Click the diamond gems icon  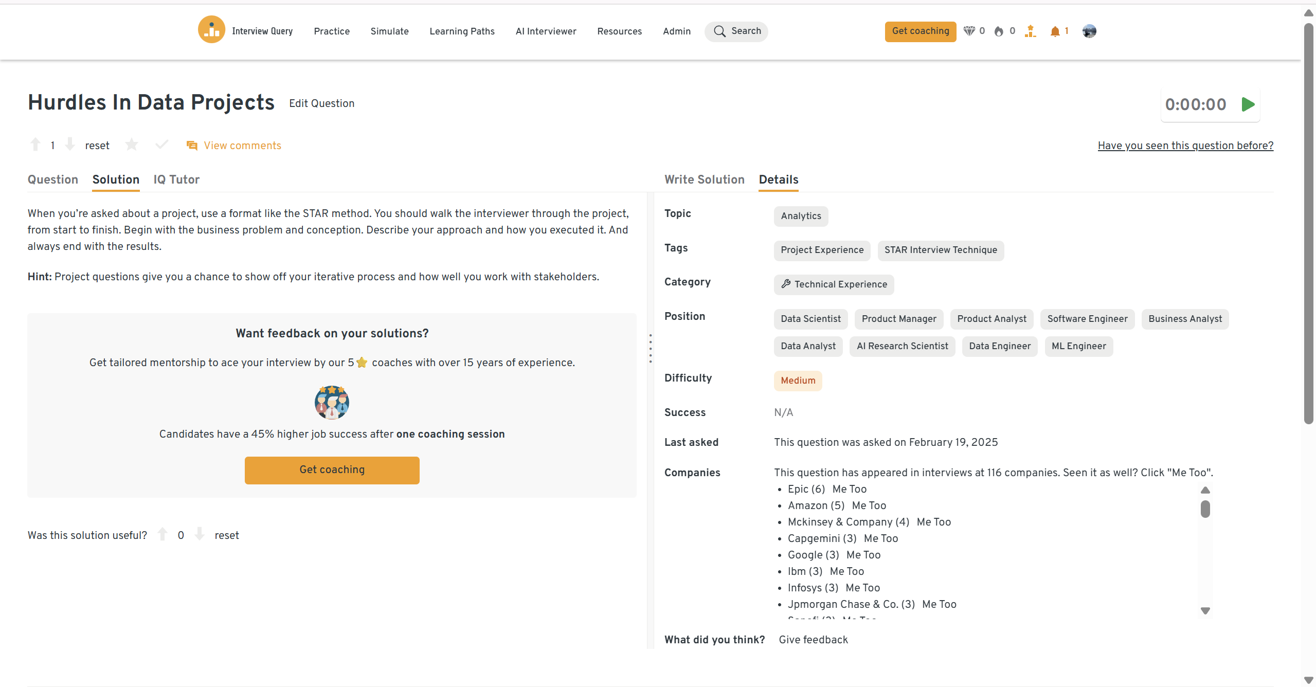tap(969, 31)
